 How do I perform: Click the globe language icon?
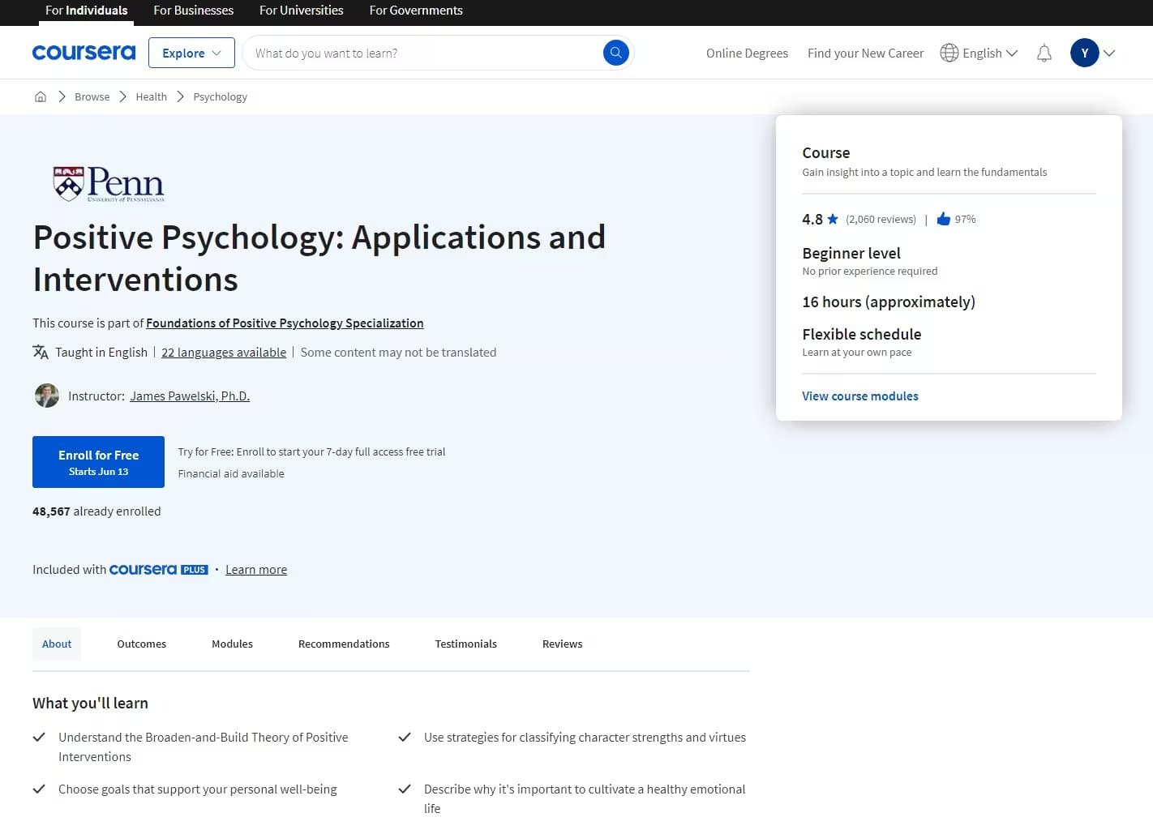tap(949, 53)
